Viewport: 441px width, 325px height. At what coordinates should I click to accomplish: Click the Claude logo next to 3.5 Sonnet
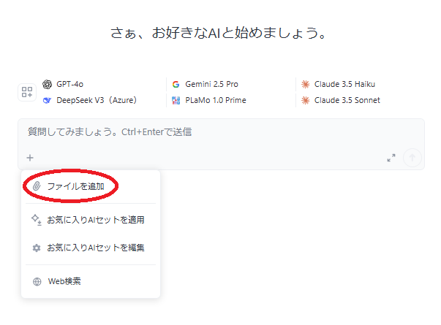point(305,100)
